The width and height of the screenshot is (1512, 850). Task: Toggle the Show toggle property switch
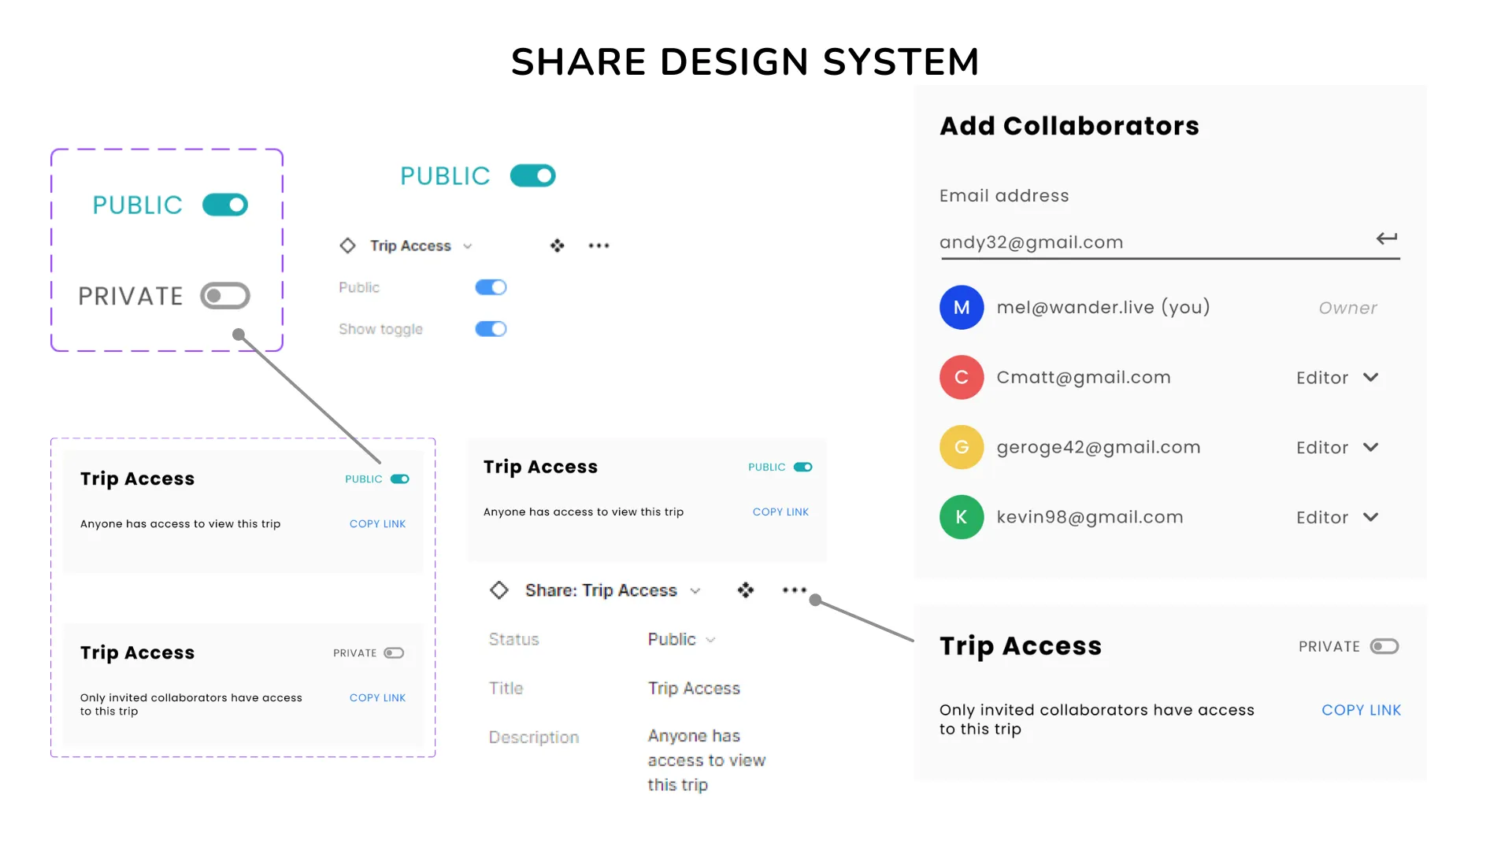(x=491, y=329)
